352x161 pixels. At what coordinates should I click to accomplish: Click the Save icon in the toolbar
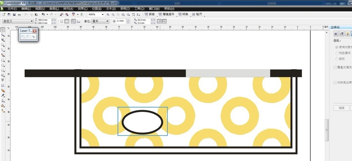(14, 15)
